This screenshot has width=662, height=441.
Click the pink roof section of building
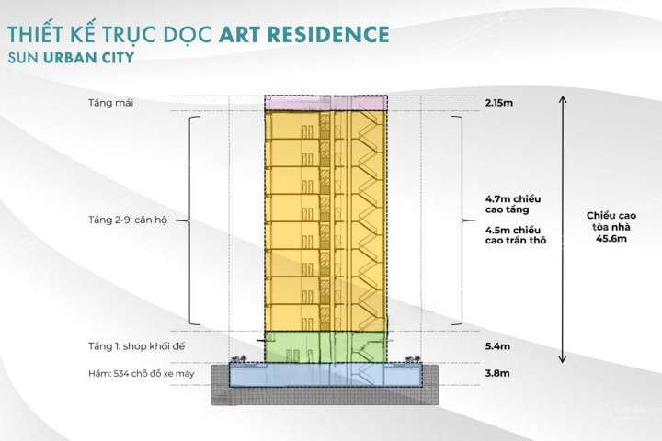[325, 103]
